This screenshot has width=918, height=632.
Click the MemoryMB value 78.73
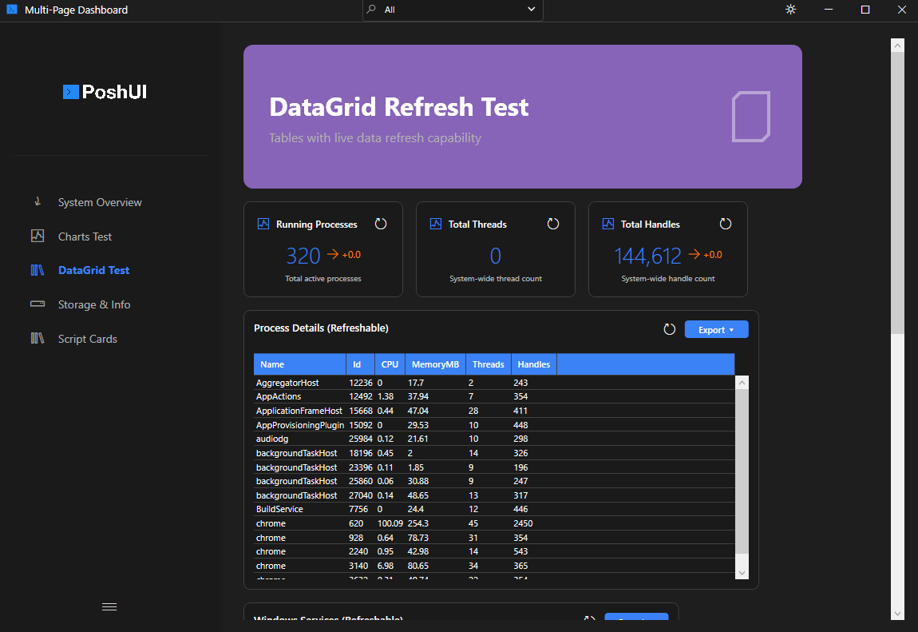(x=418, y=538)
